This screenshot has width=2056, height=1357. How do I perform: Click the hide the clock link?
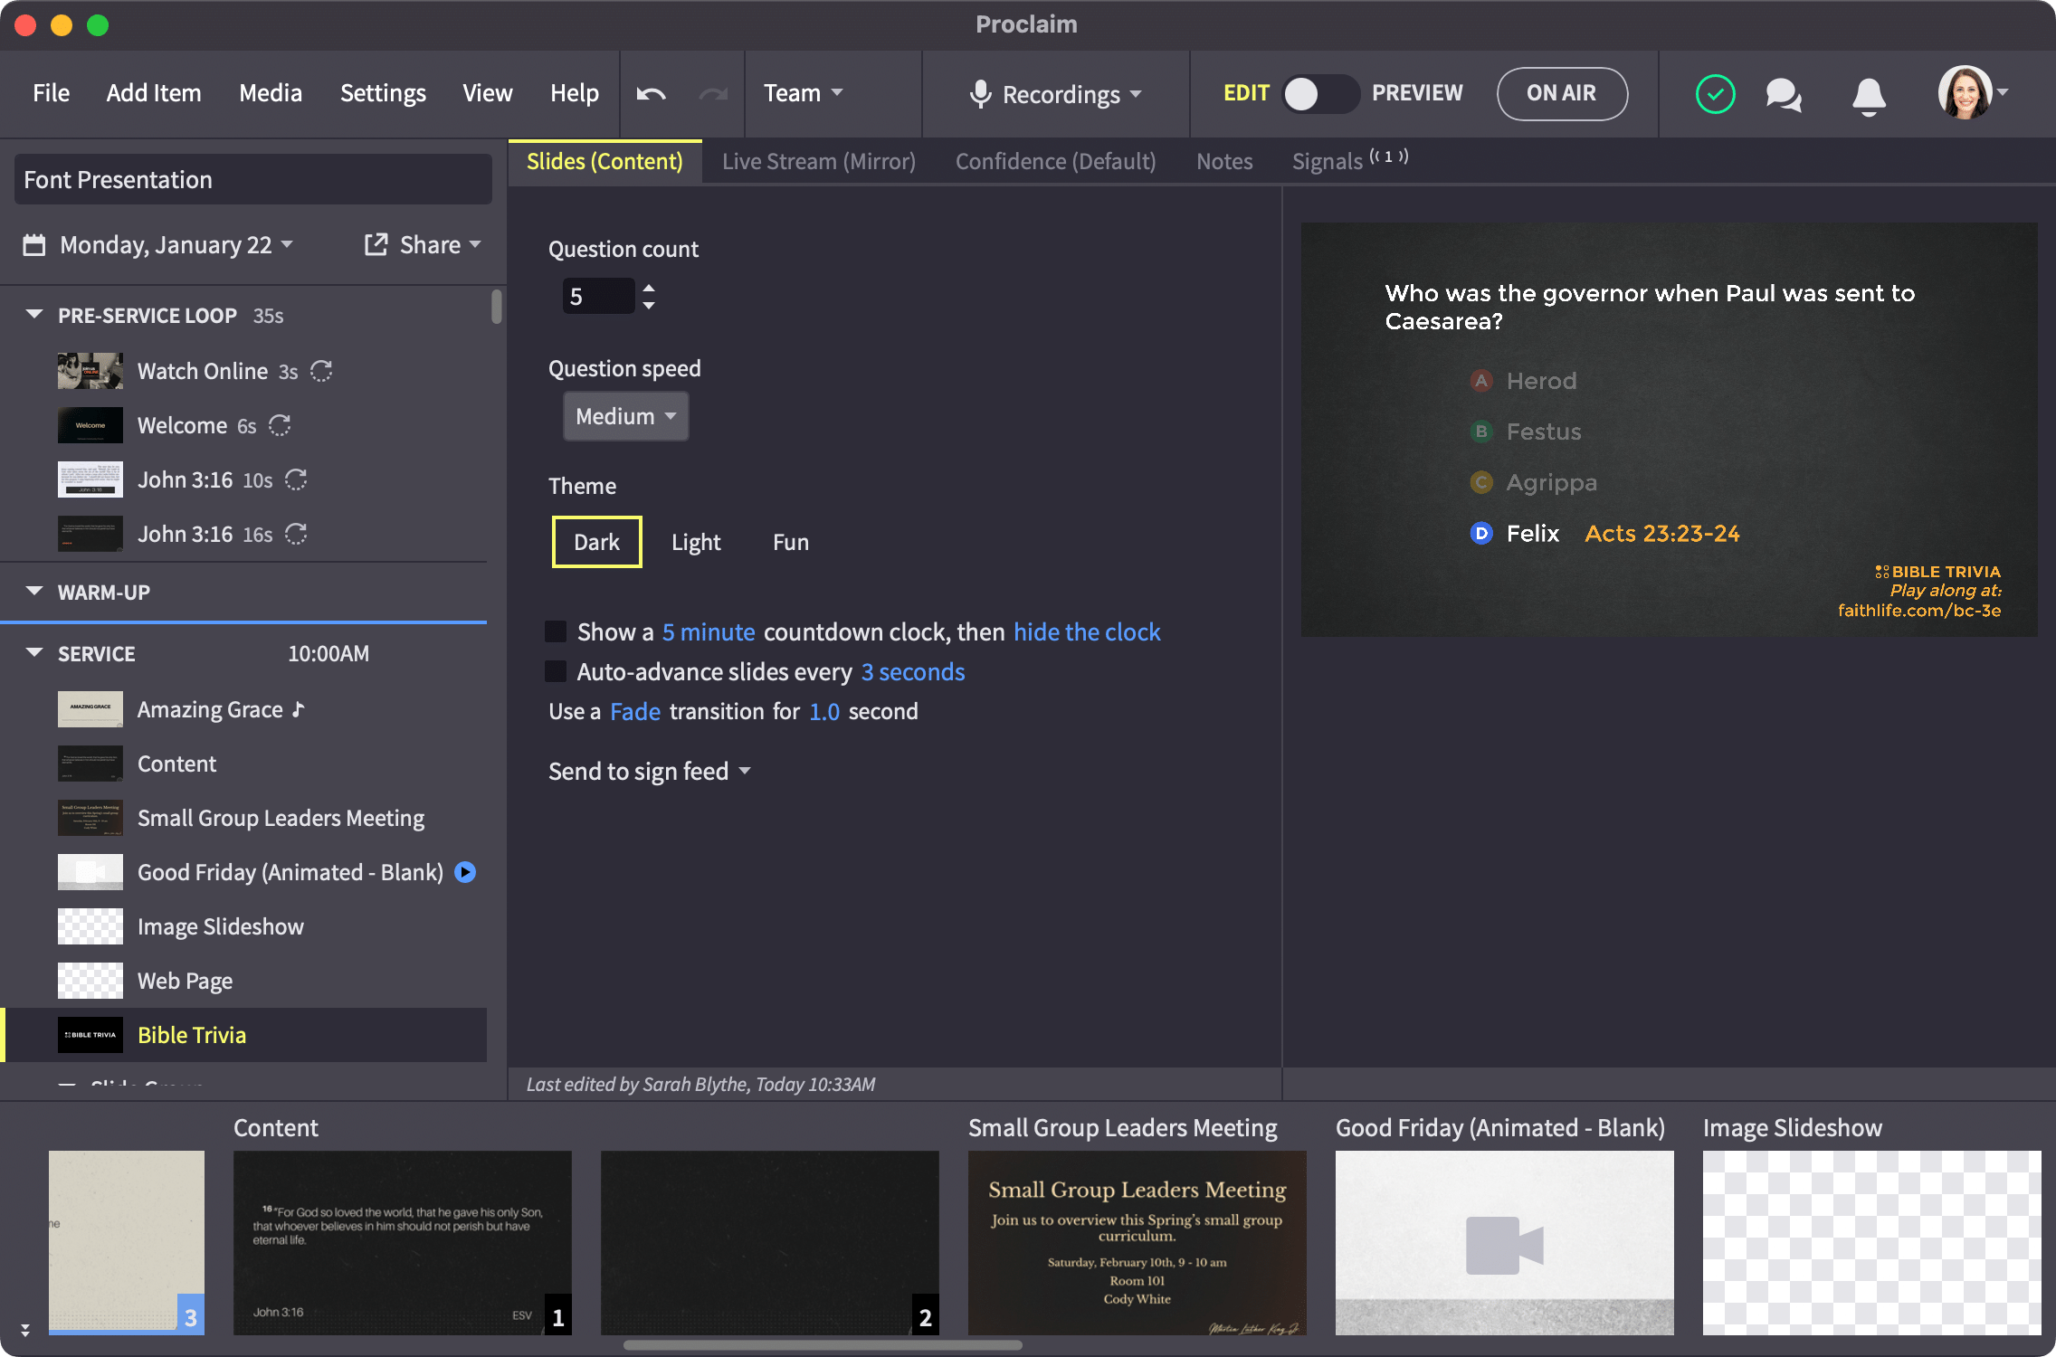click(1087, 631)
